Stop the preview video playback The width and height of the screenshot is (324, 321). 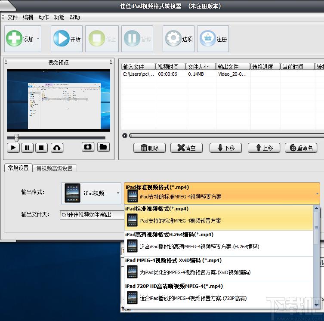tap(41, 148)
